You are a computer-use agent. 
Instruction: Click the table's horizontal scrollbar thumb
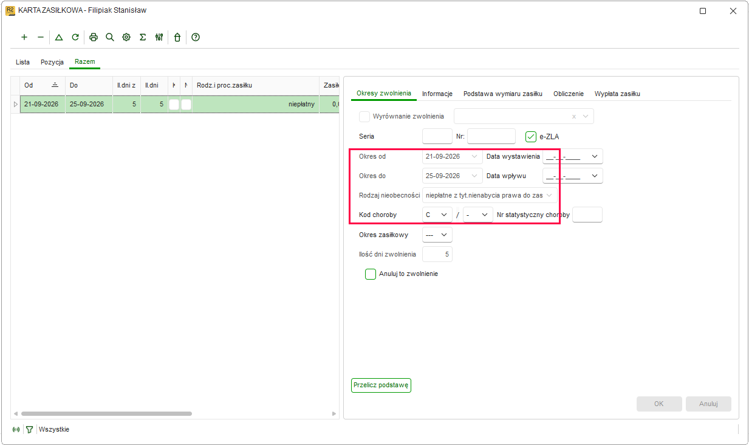coord(106,413)
